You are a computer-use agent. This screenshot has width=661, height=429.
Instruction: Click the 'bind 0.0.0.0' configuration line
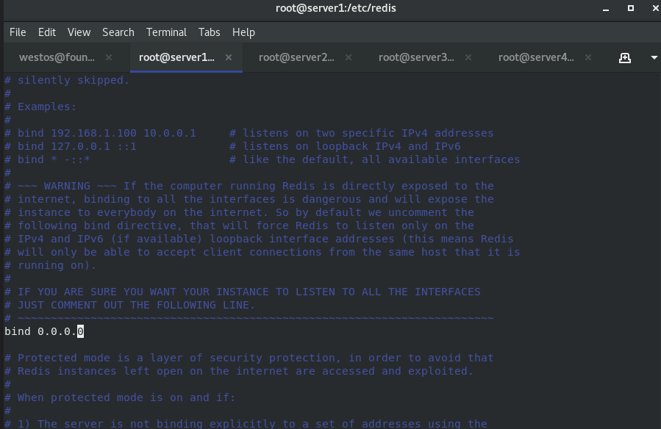tap(44, 331)
